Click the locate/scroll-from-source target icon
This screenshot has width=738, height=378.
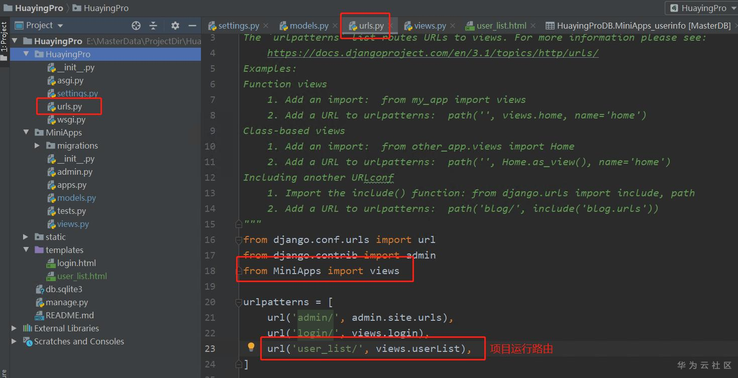(x=136, y=26)
